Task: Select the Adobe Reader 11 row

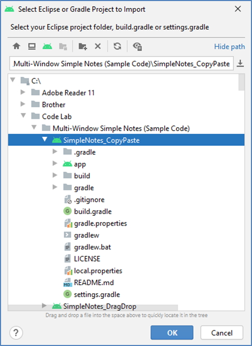Action: 126,93
